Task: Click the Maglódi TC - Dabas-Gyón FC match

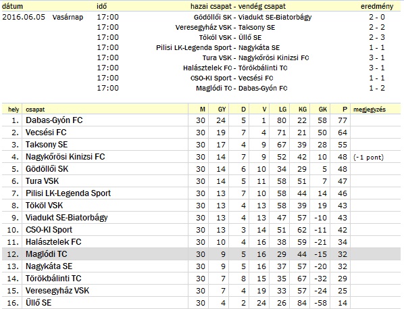Action: pos(242,88)
